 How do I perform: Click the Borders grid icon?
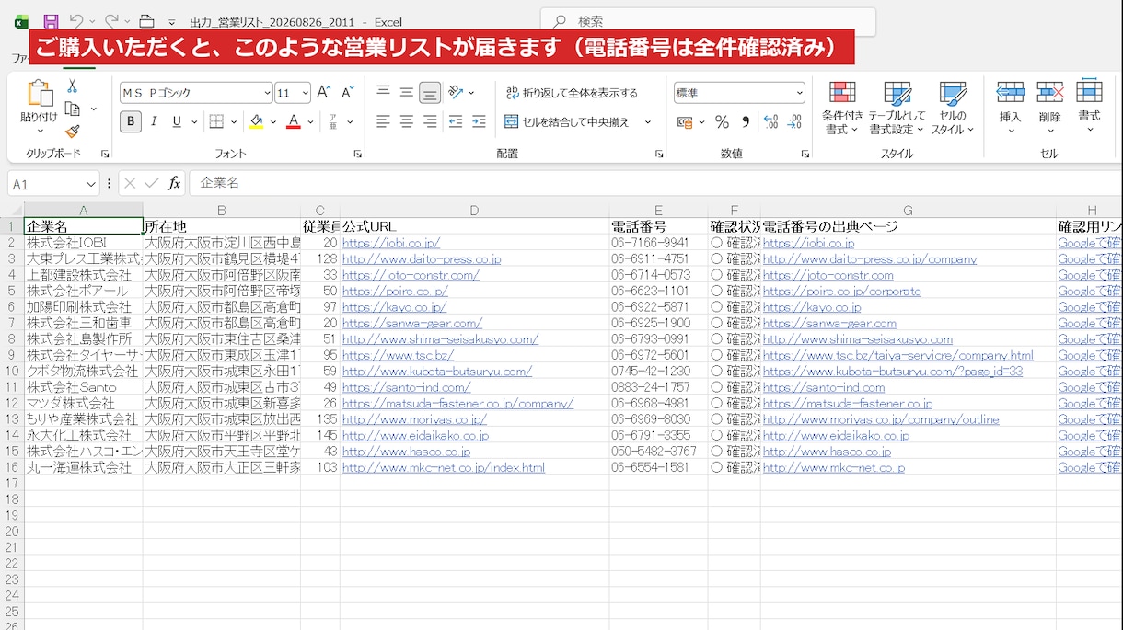coord(216,121)
